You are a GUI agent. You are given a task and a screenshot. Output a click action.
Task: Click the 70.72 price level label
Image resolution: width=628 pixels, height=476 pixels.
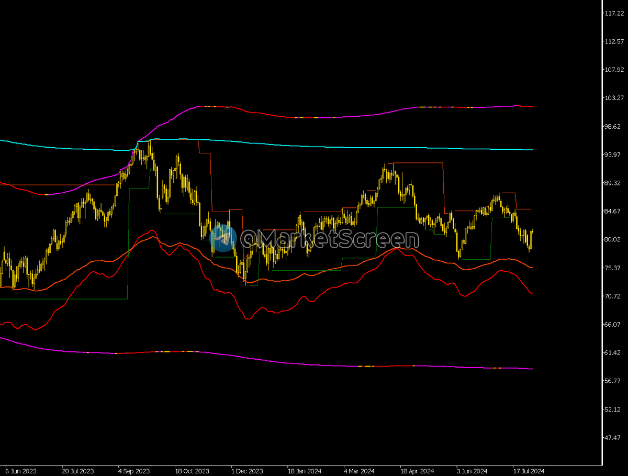point(613,296)
